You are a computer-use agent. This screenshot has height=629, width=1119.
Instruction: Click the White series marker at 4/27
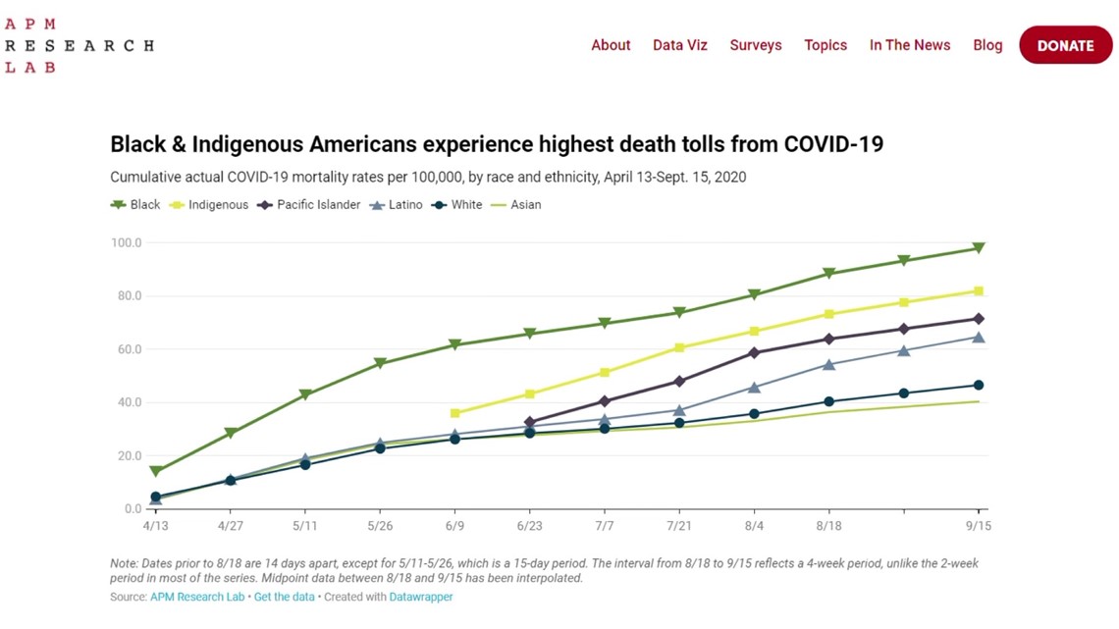(x=230, y=478)
